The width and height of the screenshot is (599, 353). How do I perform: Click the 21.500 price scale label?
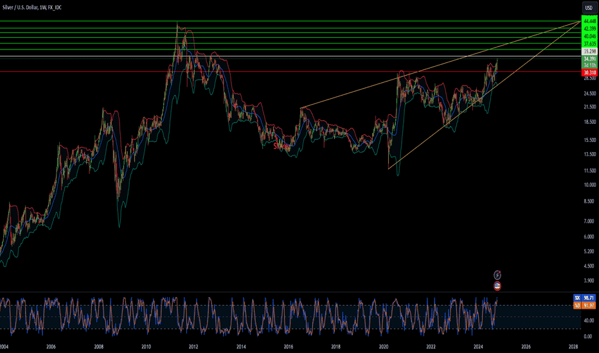coord(590,107)
